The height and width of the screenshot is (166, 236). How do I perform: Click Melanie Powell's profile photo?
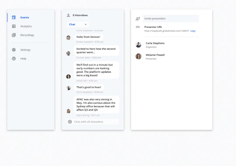pyautogui.click(x=139, y=57)
